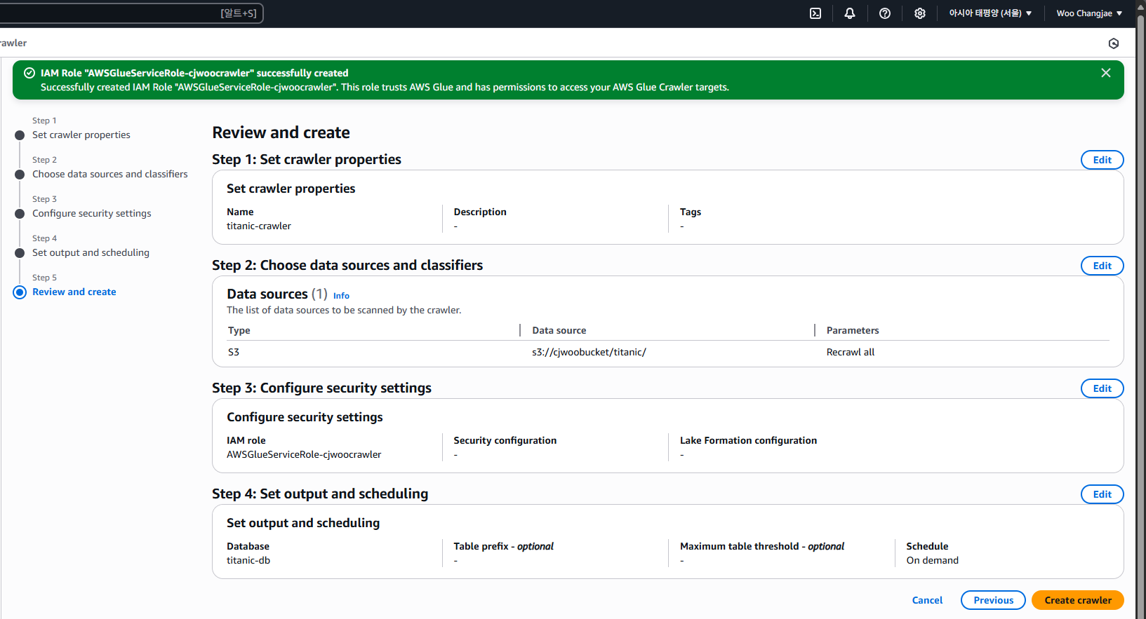Select the Review and create step
The height and width of the screenshot is (619, 1146).
(x=74, y=292)
